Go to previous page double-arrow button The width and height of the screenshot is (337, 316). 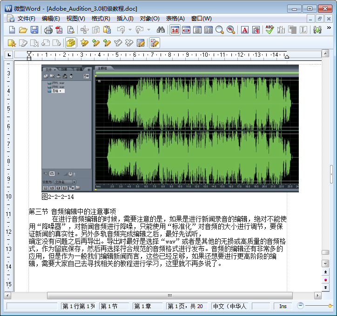(x=325, y=272)
